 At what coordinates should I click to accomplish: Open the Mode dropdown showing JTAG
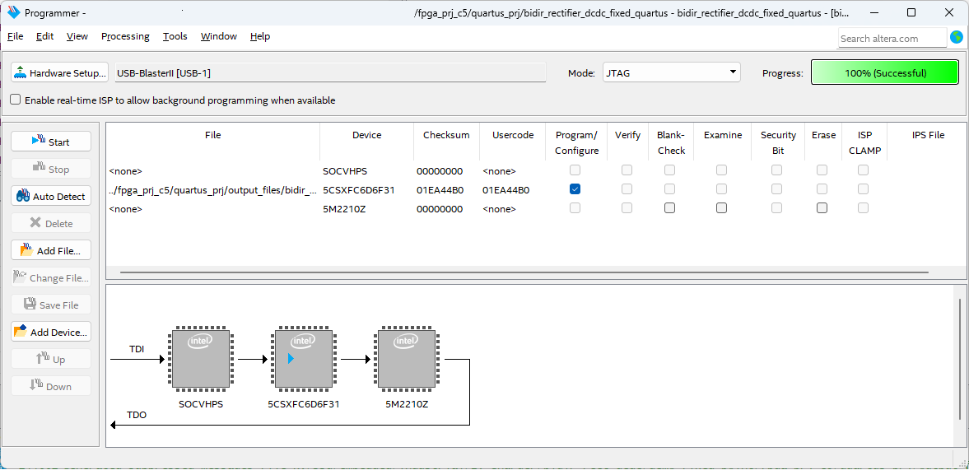(x=671, y=72)
